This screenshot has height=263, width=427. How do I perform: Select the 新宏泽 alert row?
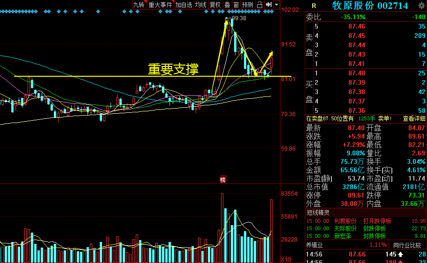pyautogui.click(x=366, y=236)
